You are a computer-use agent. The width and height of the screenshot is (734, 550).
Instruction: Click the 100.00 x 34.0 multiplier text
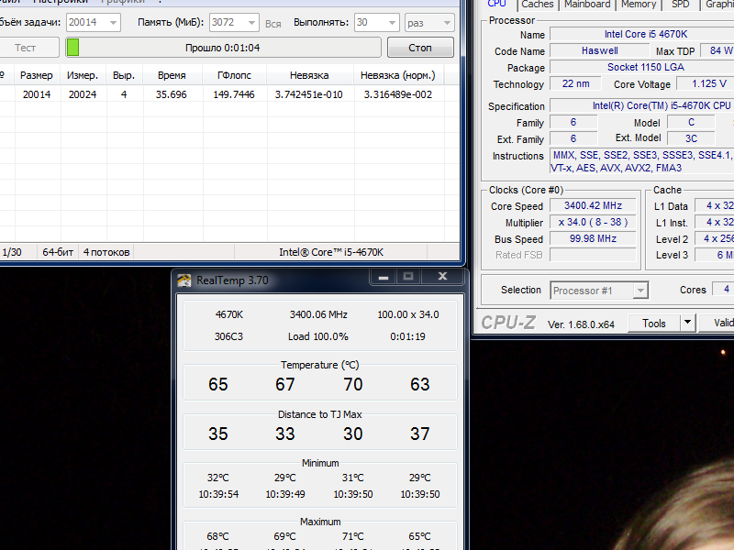408,314
